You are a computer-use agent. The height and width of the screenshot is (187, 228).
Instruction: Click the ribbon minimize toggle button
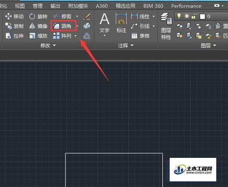click(x=217, y=6)
